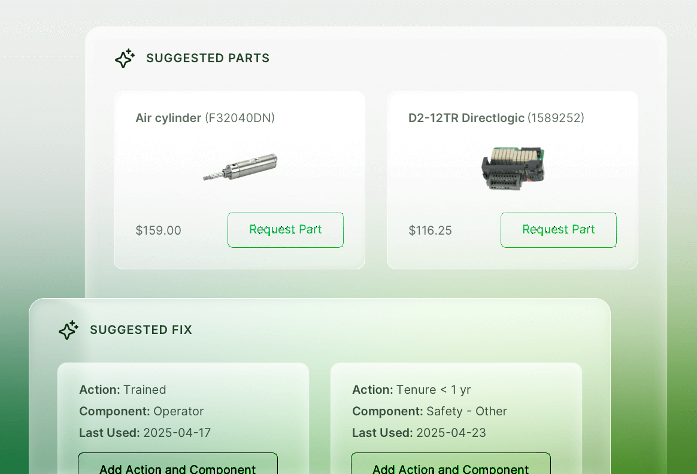Select the Last Used date 2025-04-17
The height and width of the screenshot is (474, 697).
(x=144, y=433)
